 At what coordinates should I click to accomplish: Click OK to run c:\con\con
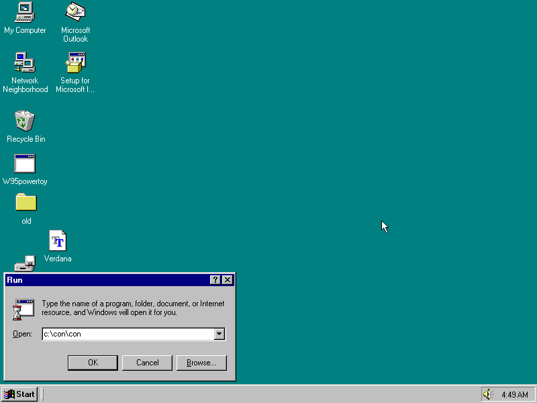point(93,363)
